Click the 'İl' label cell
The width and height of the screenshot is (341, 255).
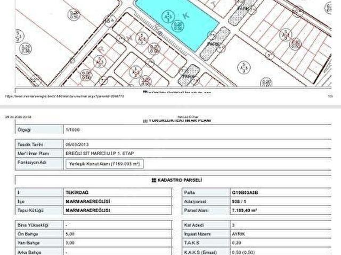39,192
